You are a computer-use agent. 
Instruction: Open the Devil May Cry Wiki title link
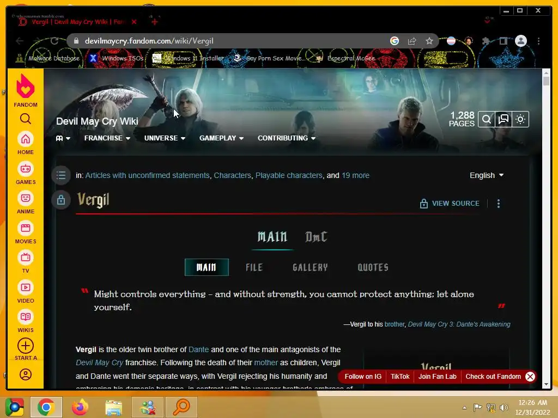click(x=97, y=121)
